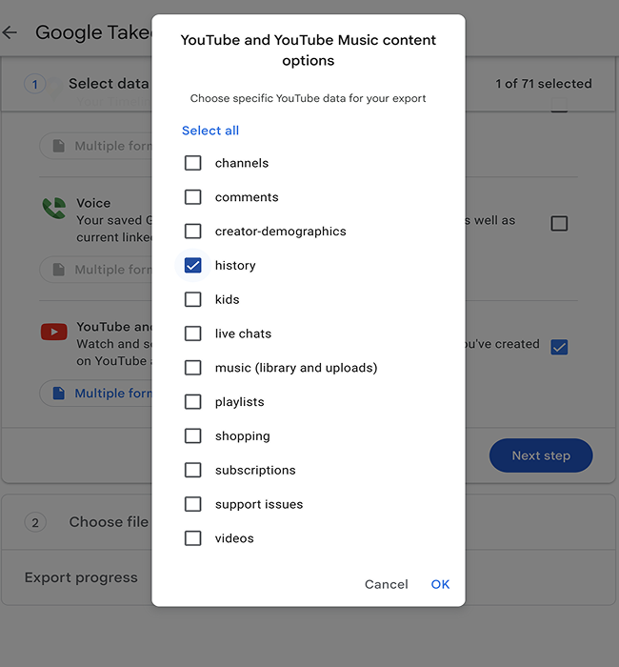This screenshot has width=619, height=667.
Task: Click the green Voice phone icon
Action: 53,209
